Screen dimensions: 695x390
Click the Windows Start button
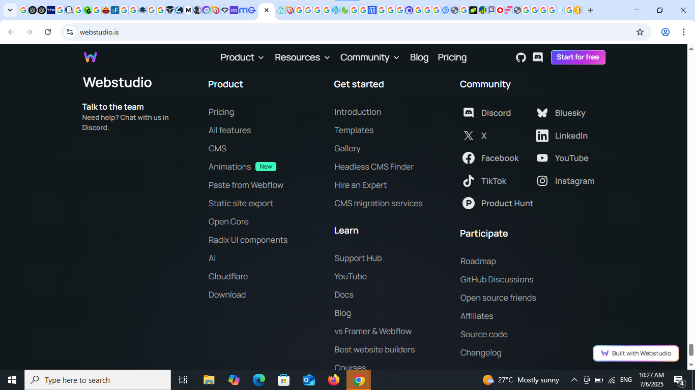pyautogui.click(x=12, y=380)
